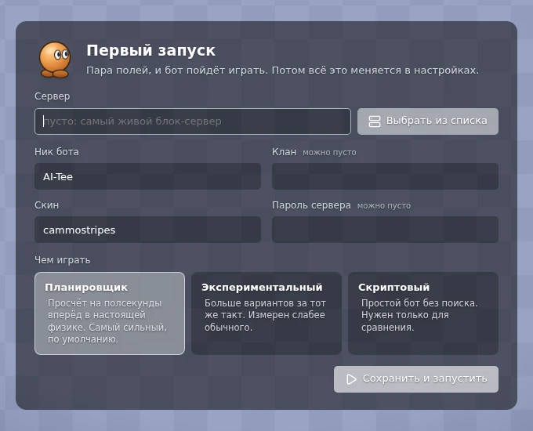Click the play triangle icon
This screenshot has width=533, height=431.
coord(351,379)
